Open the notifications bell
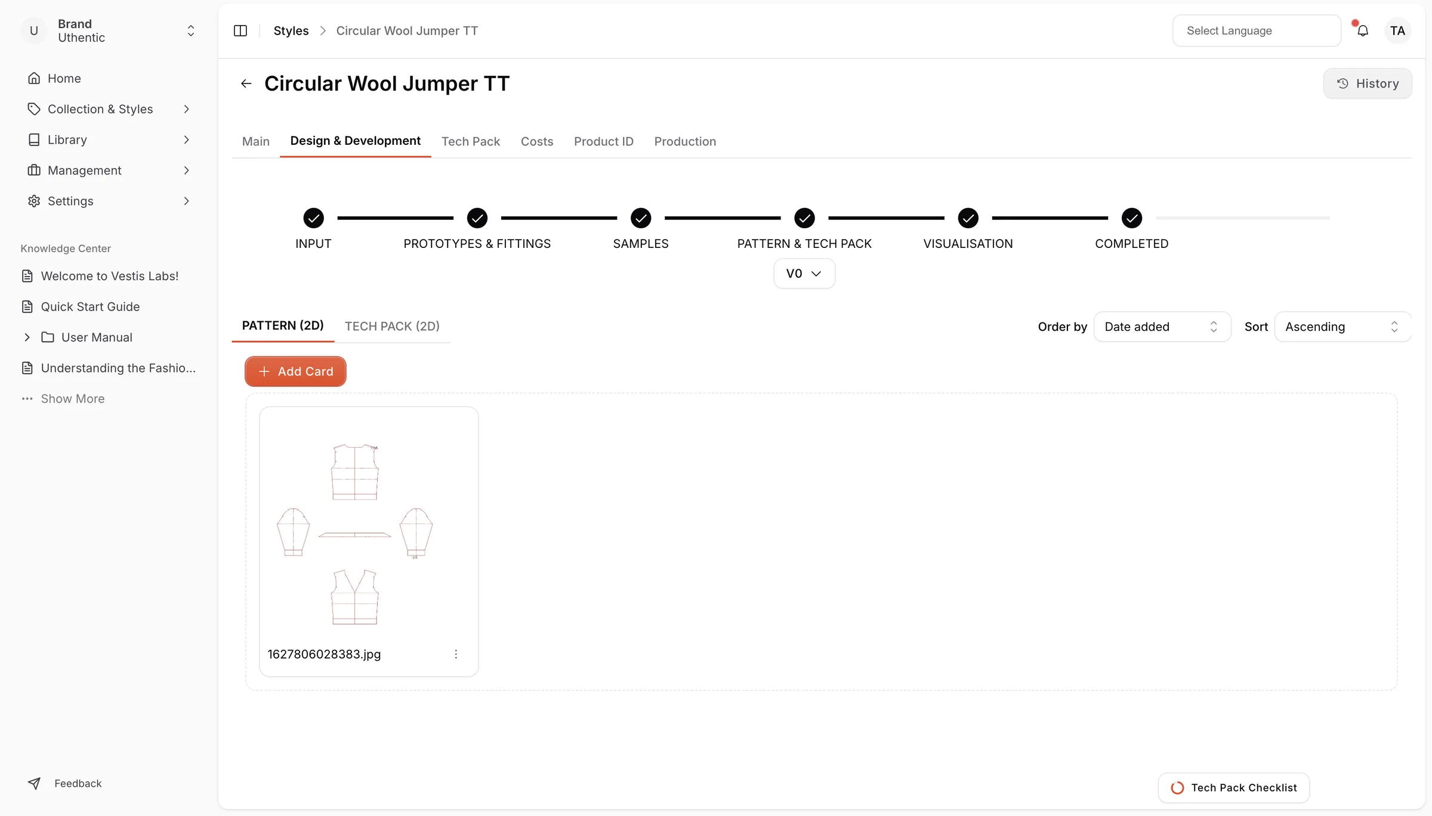Viewport: 1432px width, 816px height. point(1362,30)
